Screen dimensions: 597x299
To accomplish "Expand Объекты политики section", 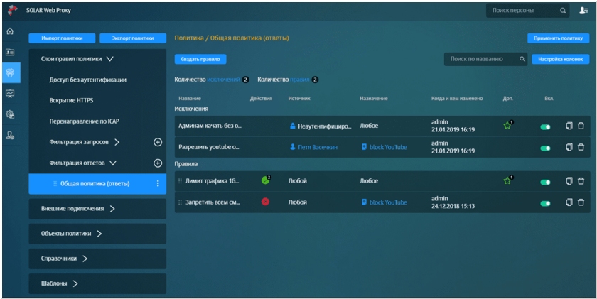I will (x=99, y=234).
